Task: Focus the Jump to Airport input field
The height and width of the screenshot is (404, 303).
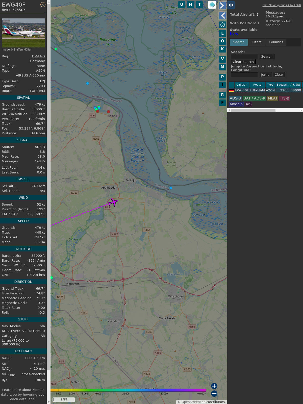Action: (244, 75)
